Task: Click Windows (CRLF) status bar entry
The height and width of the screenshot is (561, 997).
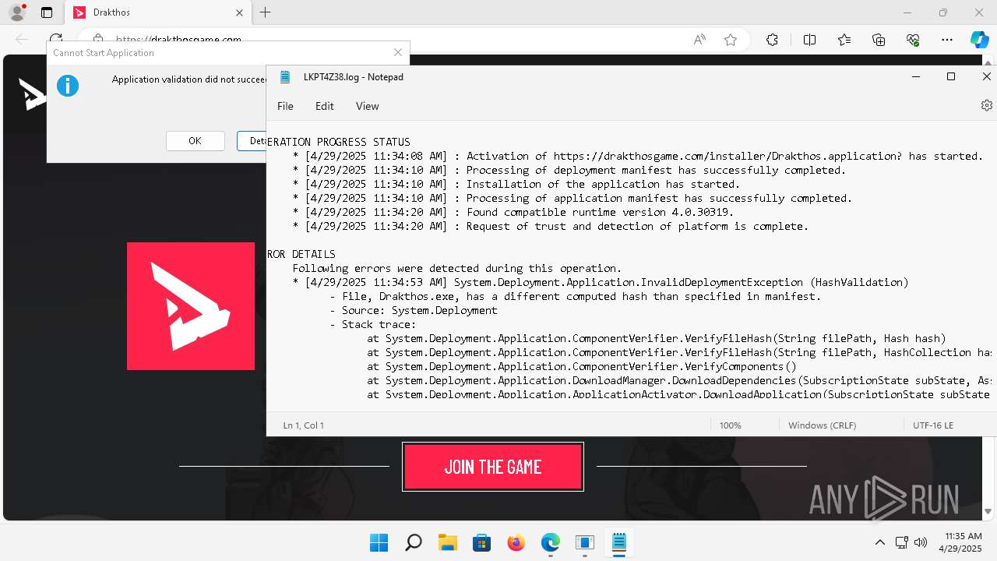Action: pos(822,425)
